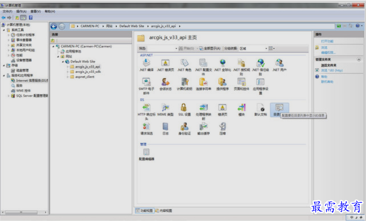Viewport: 366px width, 221px height.
Task: Click the blue IIS back navigation button
Action: pyautogui.click(x=54, y=27)
